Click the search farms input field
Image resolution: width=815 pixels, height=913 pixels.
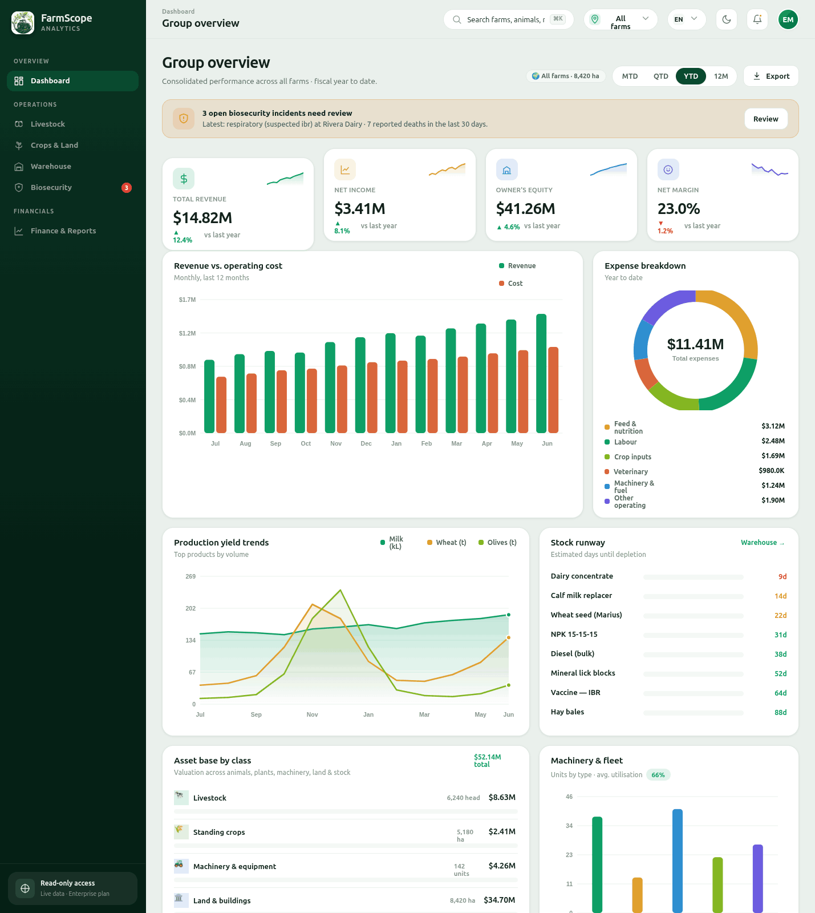point(509,19)
